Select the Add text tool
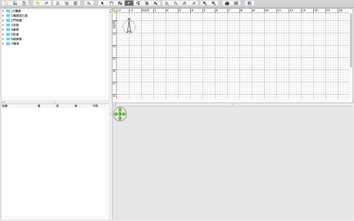 tap(155, 3)
